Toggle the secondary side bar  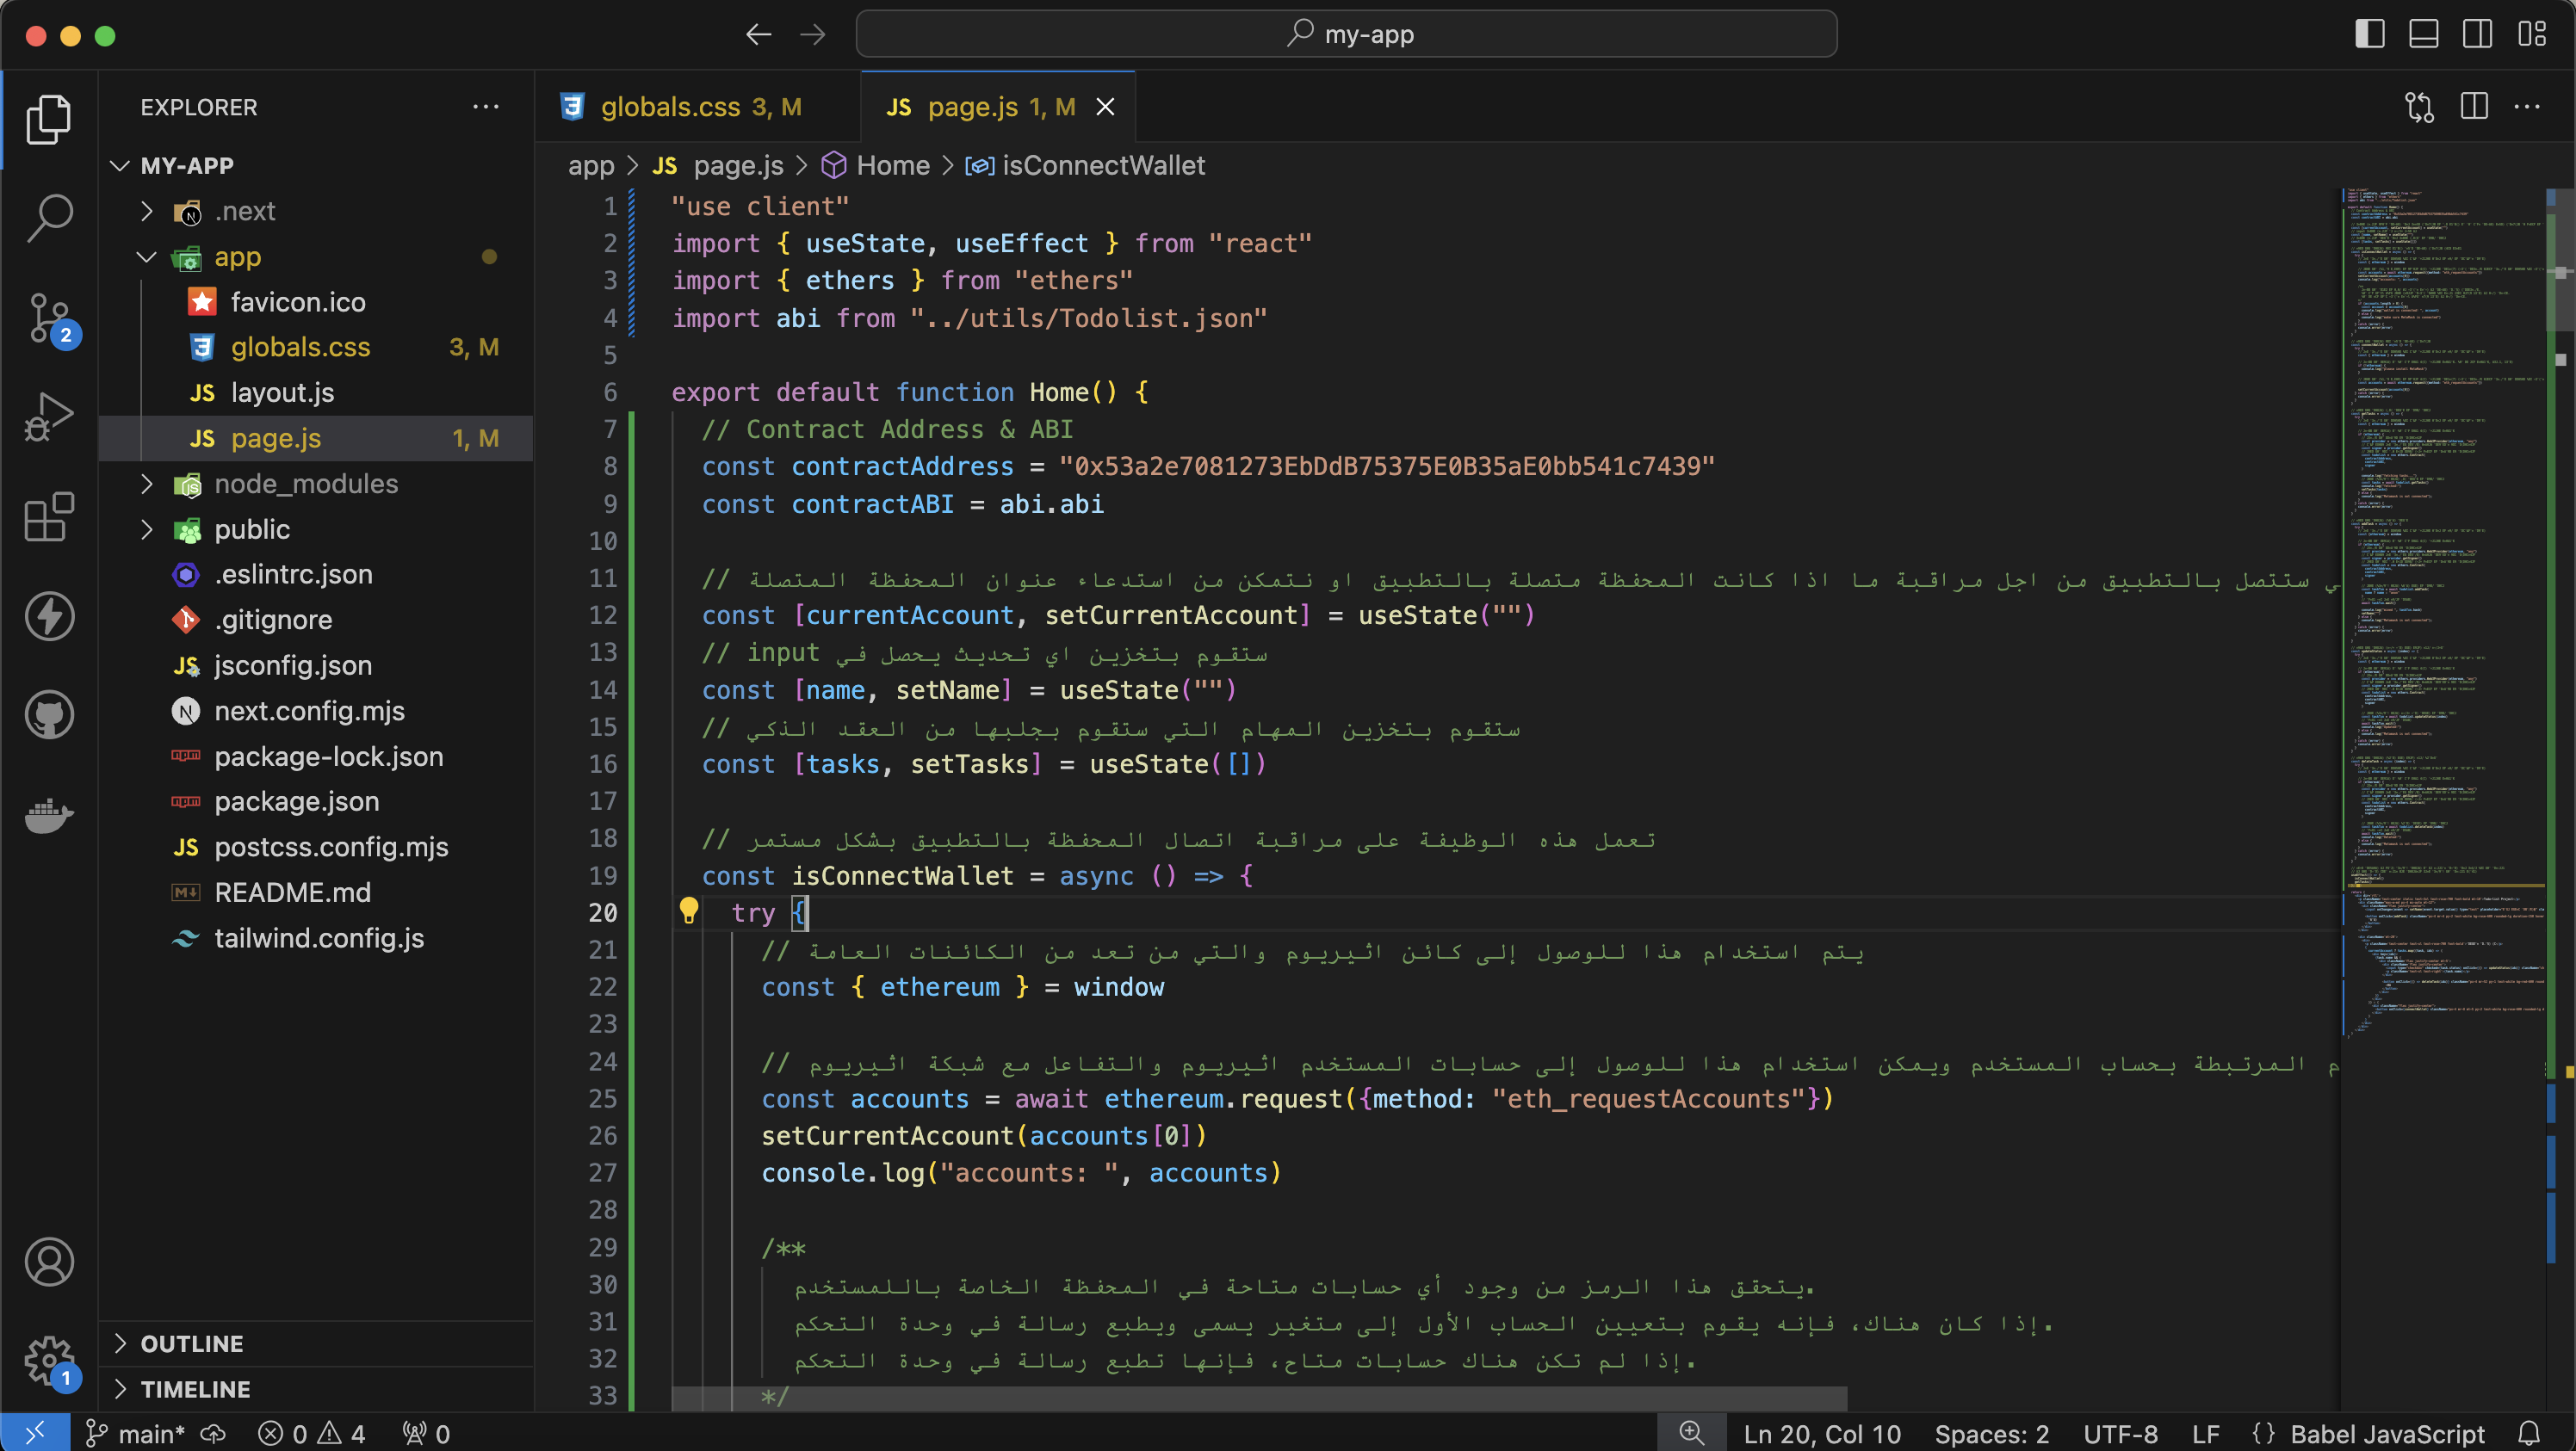(2477, 34)
